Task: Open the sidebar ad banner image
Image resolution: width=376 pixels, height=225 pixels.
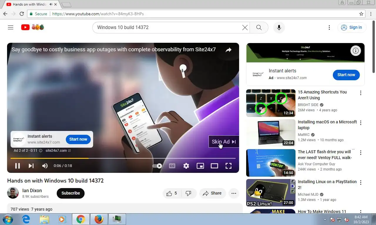Action: click(x=305, y=53)
